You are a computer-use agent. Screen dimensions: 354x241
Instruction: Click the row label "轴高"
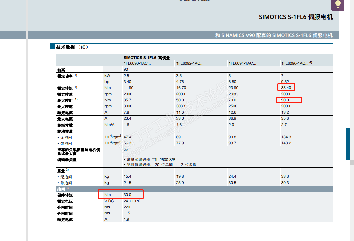coord(61,70)
